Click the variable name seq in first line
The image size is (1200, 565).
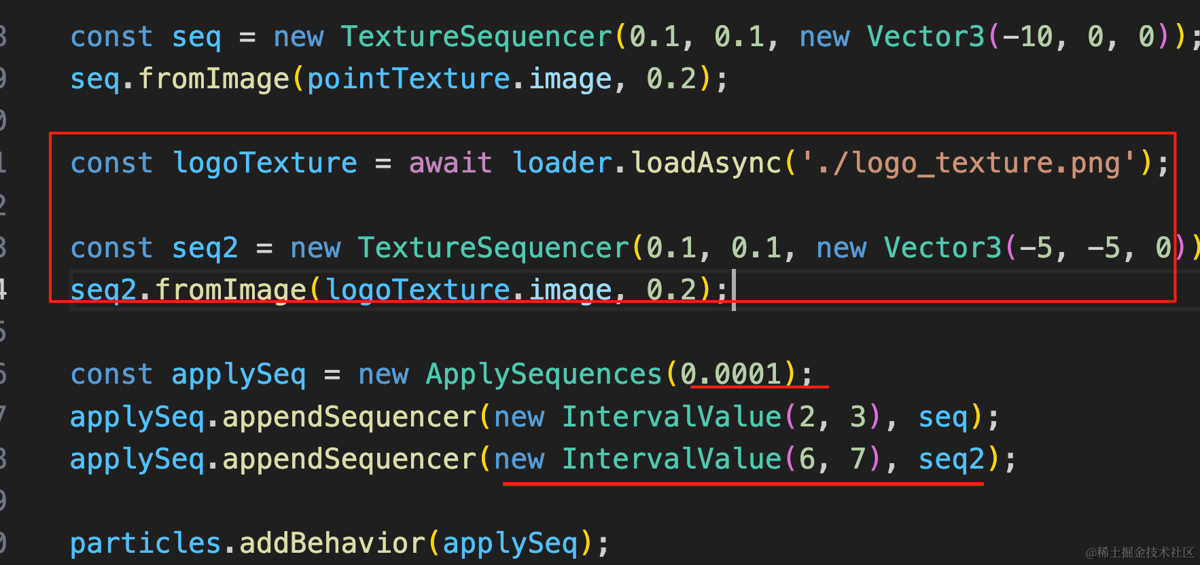[196, 37]
